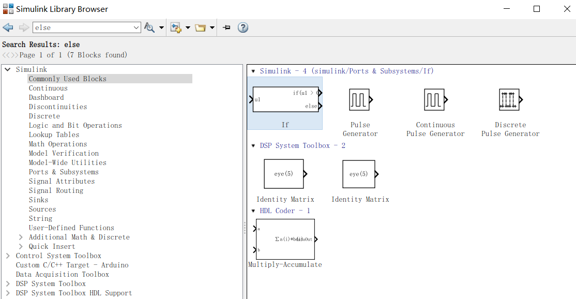Expand the Control System Toolbox node
The image size is (576, 299).
(x=7, y=256)
